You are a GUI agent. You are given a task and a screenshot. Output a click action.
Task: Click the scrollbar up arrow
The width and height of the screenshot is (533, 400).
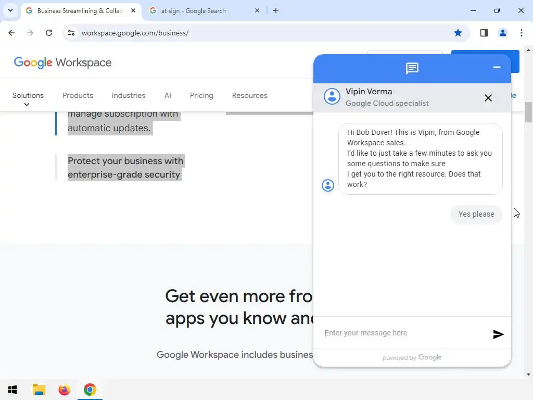point(528,50)
